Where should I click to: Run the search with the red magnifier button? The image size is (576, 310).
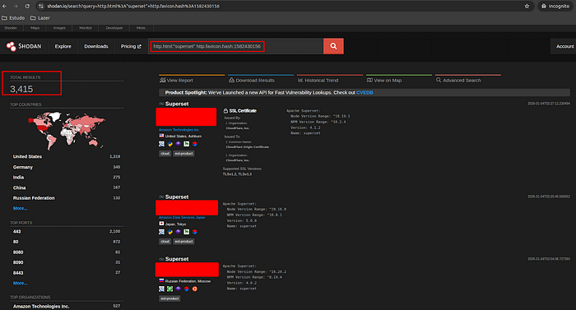(x=333, y=46)
